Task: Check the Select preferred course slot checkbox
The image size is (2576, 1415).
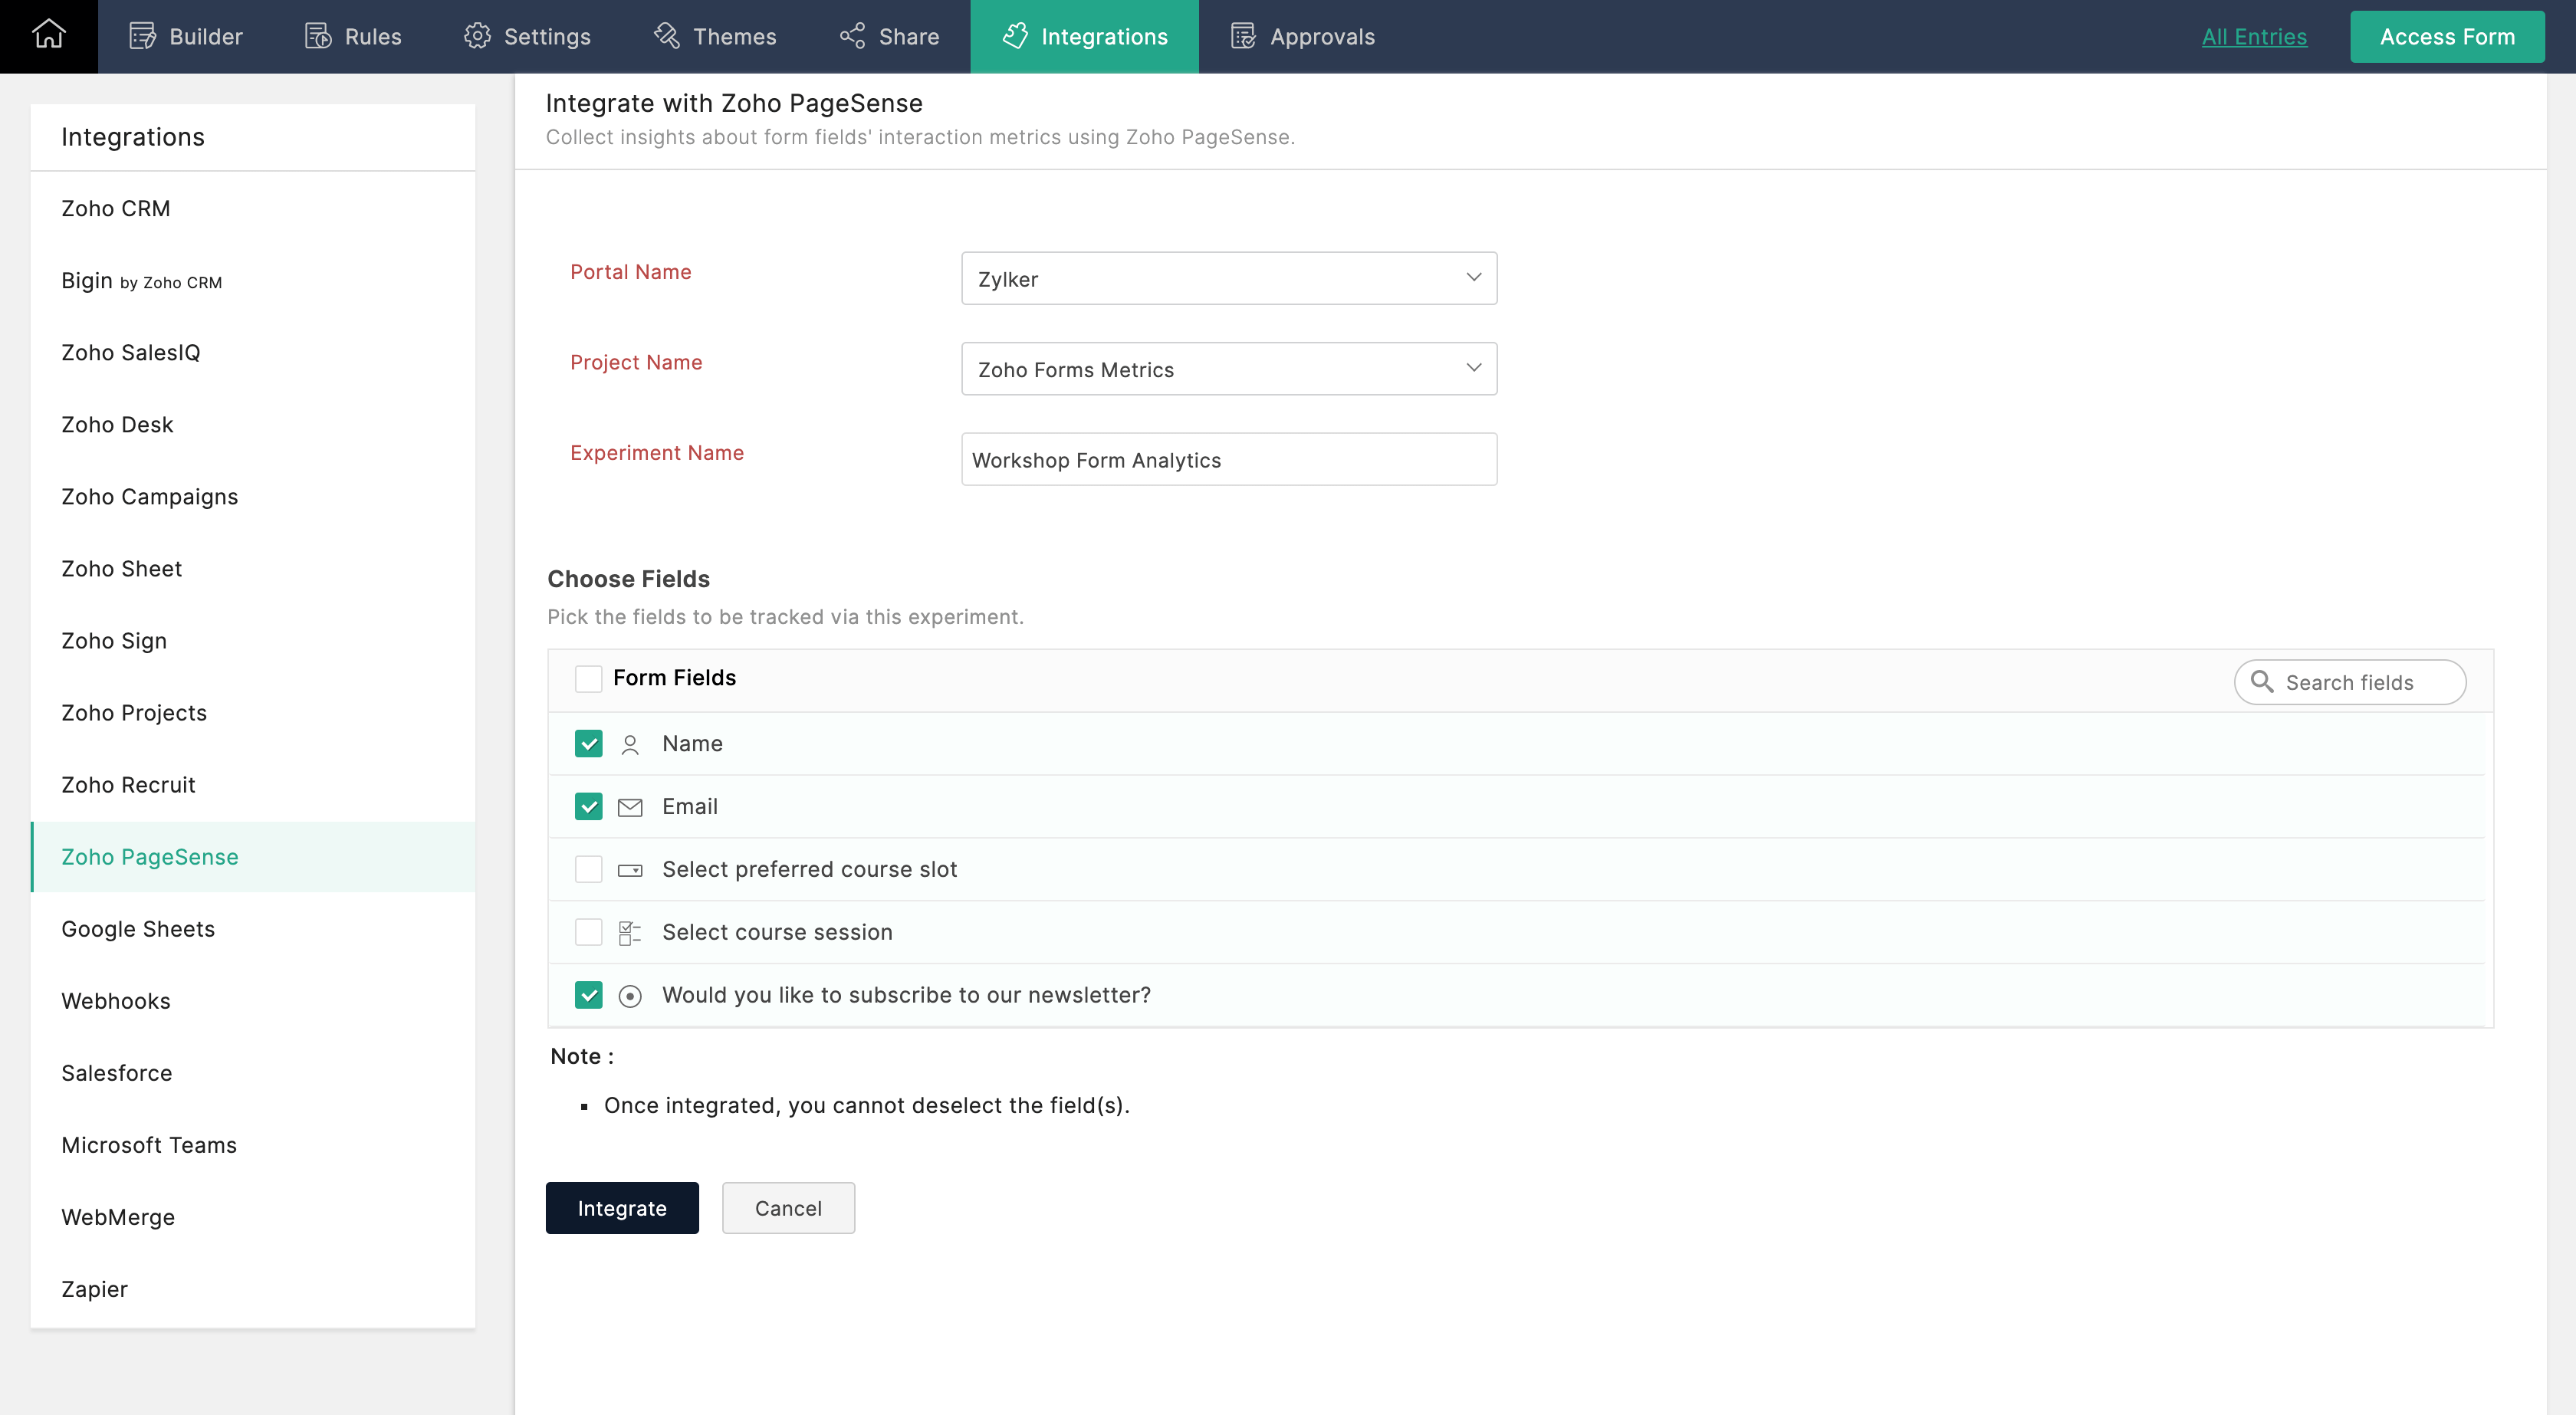Action: [588, 869]
